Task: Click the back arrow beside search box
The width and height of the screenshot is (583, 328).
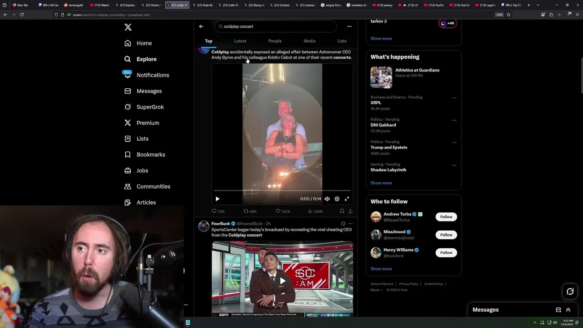Action: (x=201, y=26)
